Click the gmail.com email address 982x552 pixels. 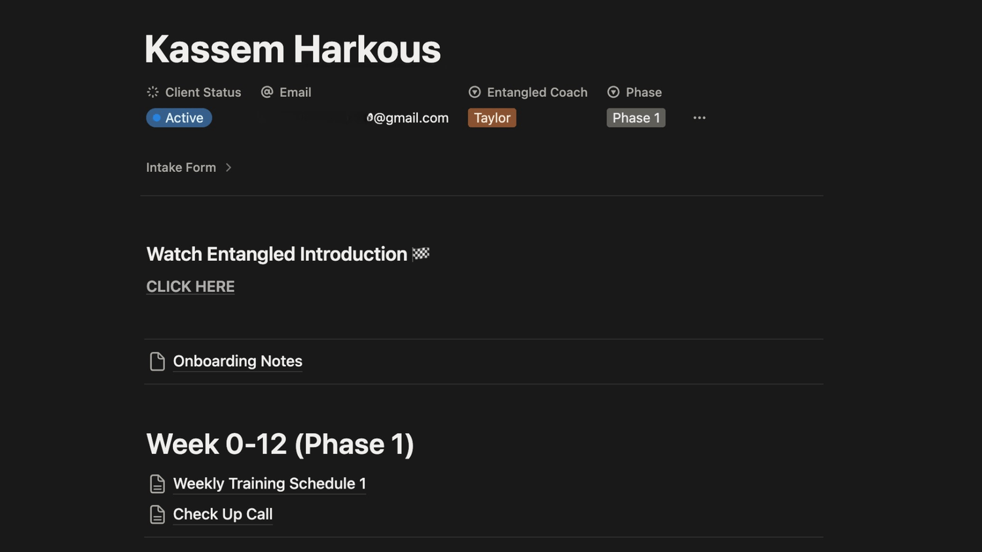tap(407, 118)
